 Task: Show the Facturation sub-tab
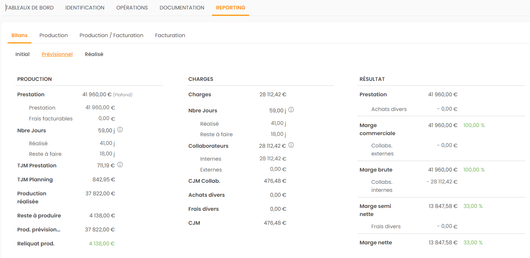[x=170, y=35]
